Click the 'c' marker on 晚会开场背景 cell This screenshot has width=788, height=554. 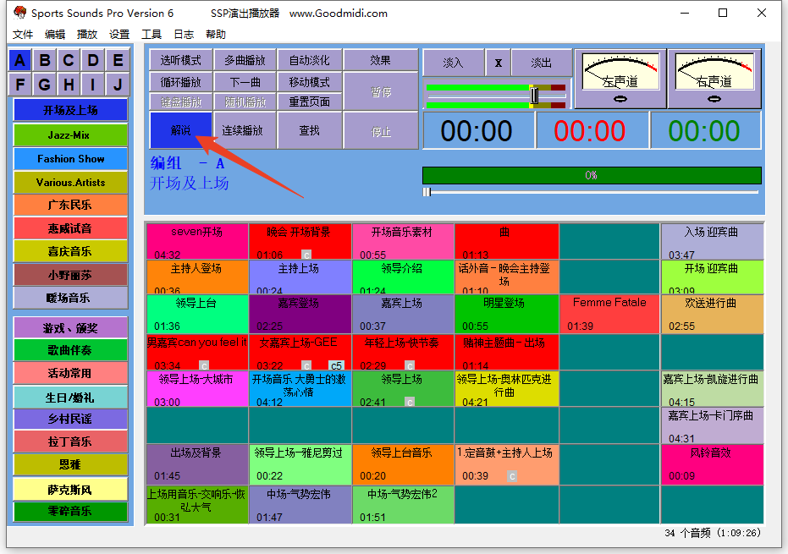[x=306, y=255]
